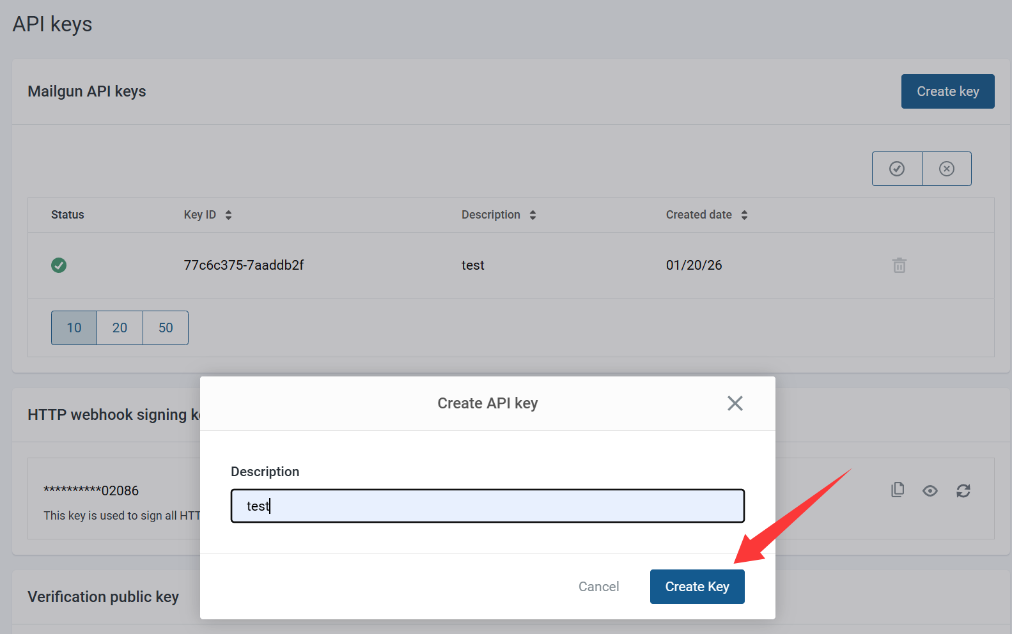
Task: Select 50 rows per page
Action: (166, 328)
